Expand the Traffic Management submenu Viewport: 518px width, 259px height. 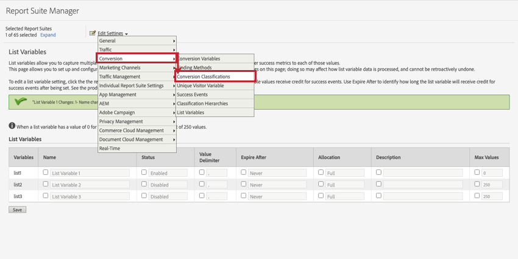click(x=137, y=77)
